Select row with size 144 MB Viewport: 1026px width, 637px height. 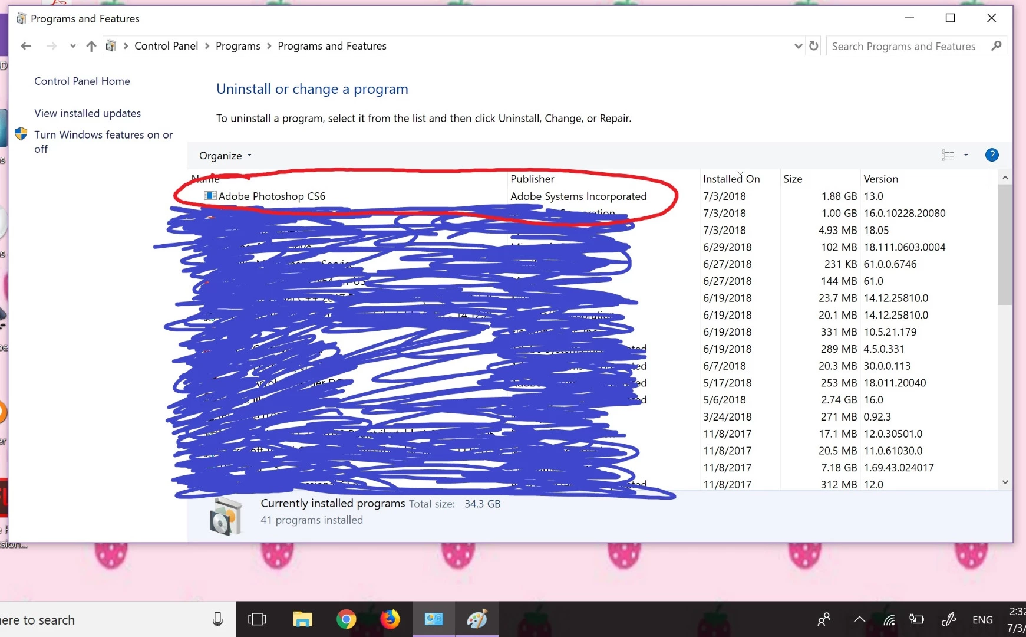tap(589, 281)
